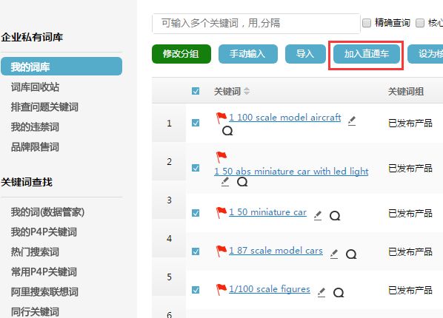Toggle select-all checkbox in table header

click(196, 91)
